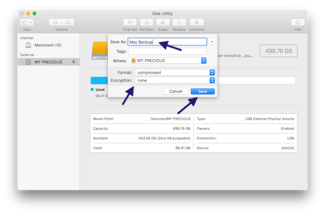Click the Macintosh HD drive icon
Screen dimensions: 325x215
[x=28, y=45]
